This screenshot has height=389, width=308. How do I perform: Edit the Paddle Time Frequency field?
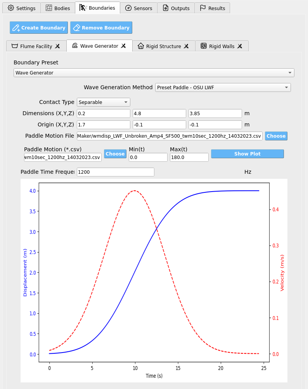click(116, 172)
